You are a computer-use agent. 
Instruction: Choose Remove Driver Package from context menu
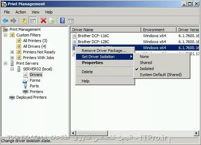click(x=104, y=51)
